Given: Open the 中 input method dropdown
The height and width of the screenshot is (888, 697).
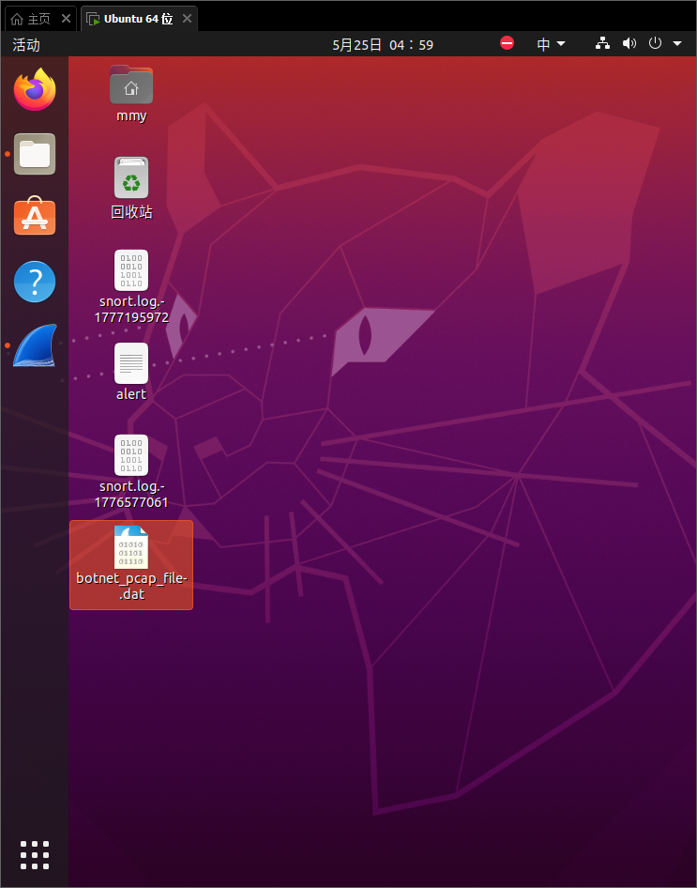Looking at the screenshot, I should pos(551,44).
